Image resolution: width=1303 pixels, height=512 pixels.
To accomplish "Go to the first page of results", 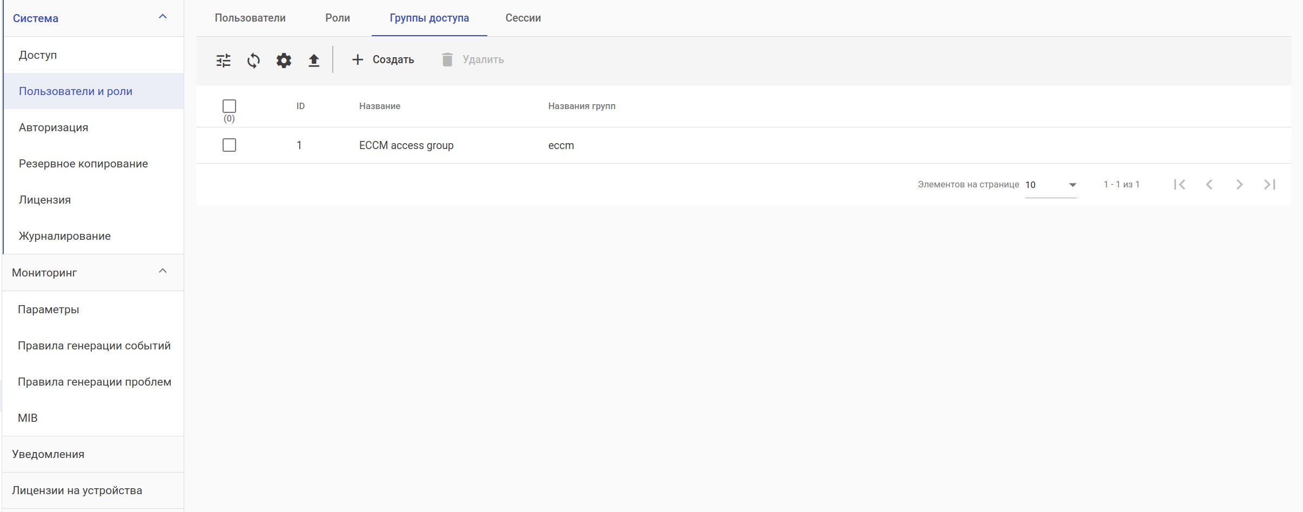I will tap(1179, 185).
